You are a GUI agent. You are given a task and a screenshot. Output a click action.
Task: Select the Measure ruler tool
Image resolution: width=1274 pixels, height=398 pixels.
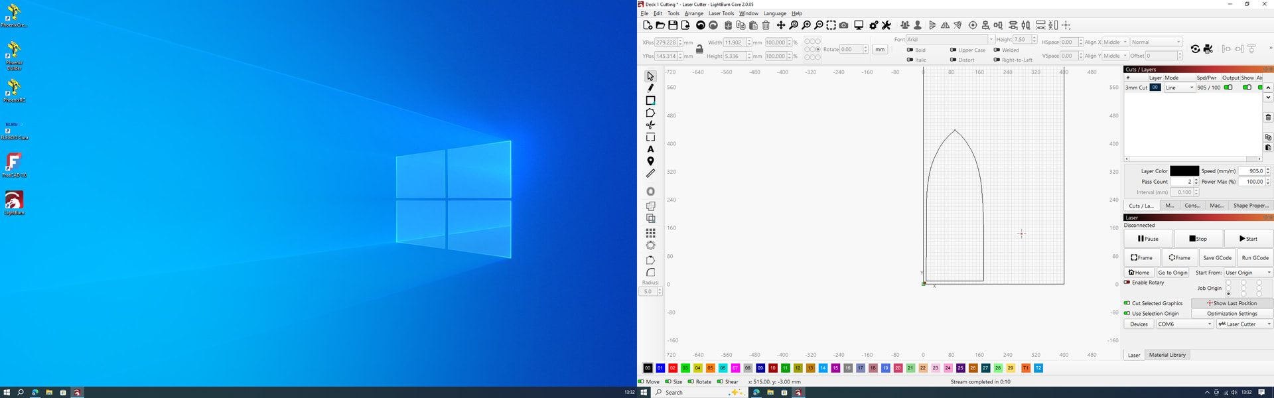pyautogui.click(x=650, y=174)
